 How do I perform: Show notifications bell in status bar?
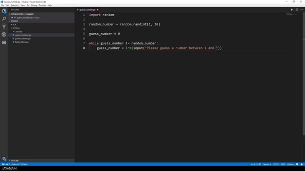point(302,164)
